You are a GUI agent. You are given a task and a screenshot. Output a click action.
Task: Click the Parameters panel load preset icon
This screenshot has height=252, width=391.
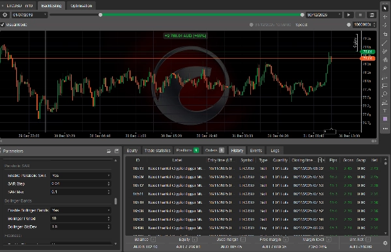[108, 151]
